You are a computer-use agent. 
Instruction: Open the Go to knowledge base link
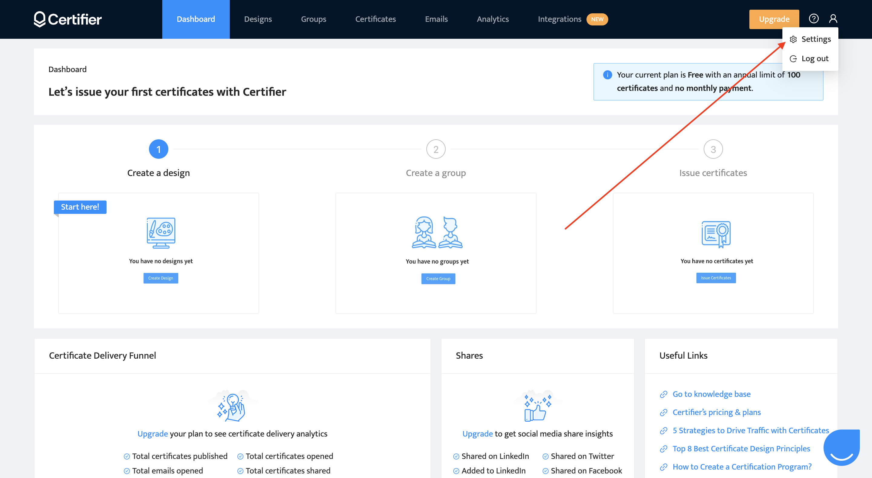pos(711,394)
